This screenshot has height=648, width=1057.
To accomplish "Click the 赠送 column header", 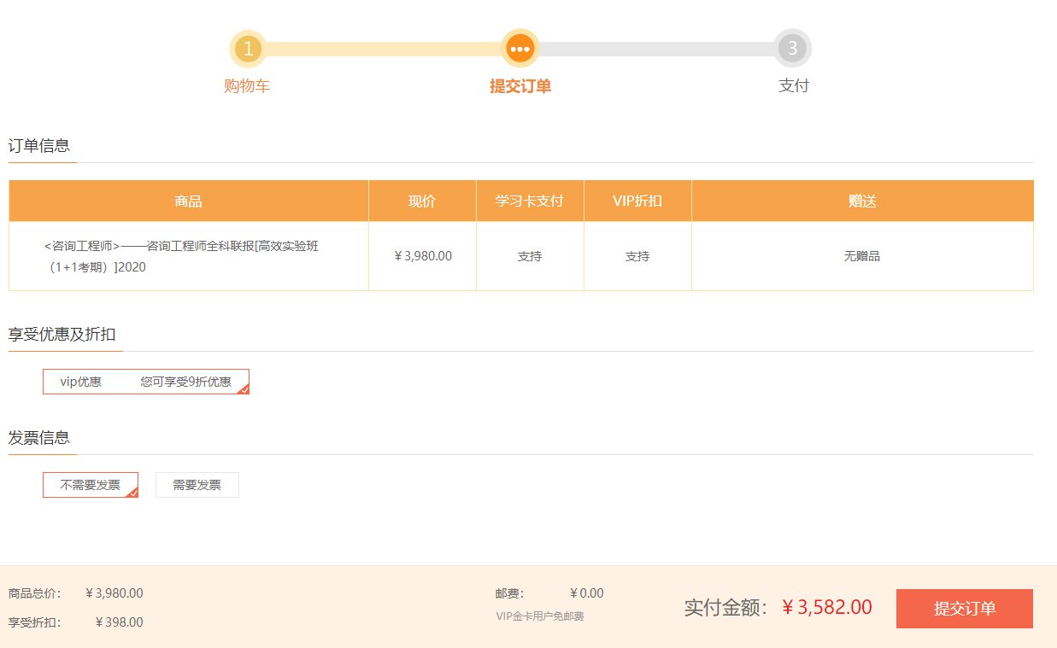I will pyautogui.click(x=861, y=200).
